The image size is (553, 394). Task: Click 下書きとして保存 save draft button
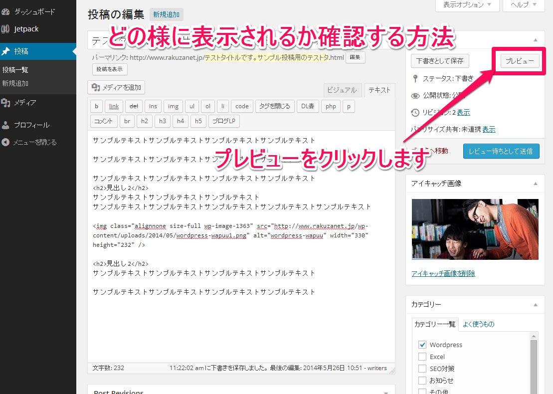click(x=440, y=61)
